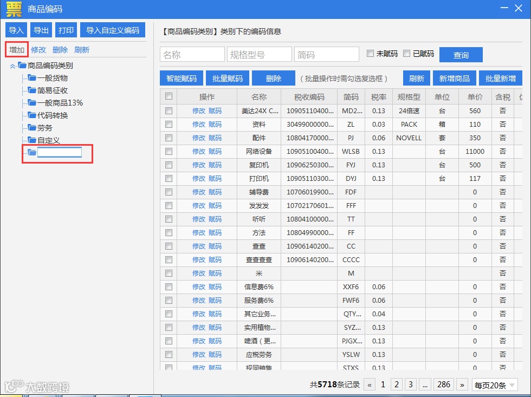
Task: Click the 简码 search field
Action: (x=326, y=55)
